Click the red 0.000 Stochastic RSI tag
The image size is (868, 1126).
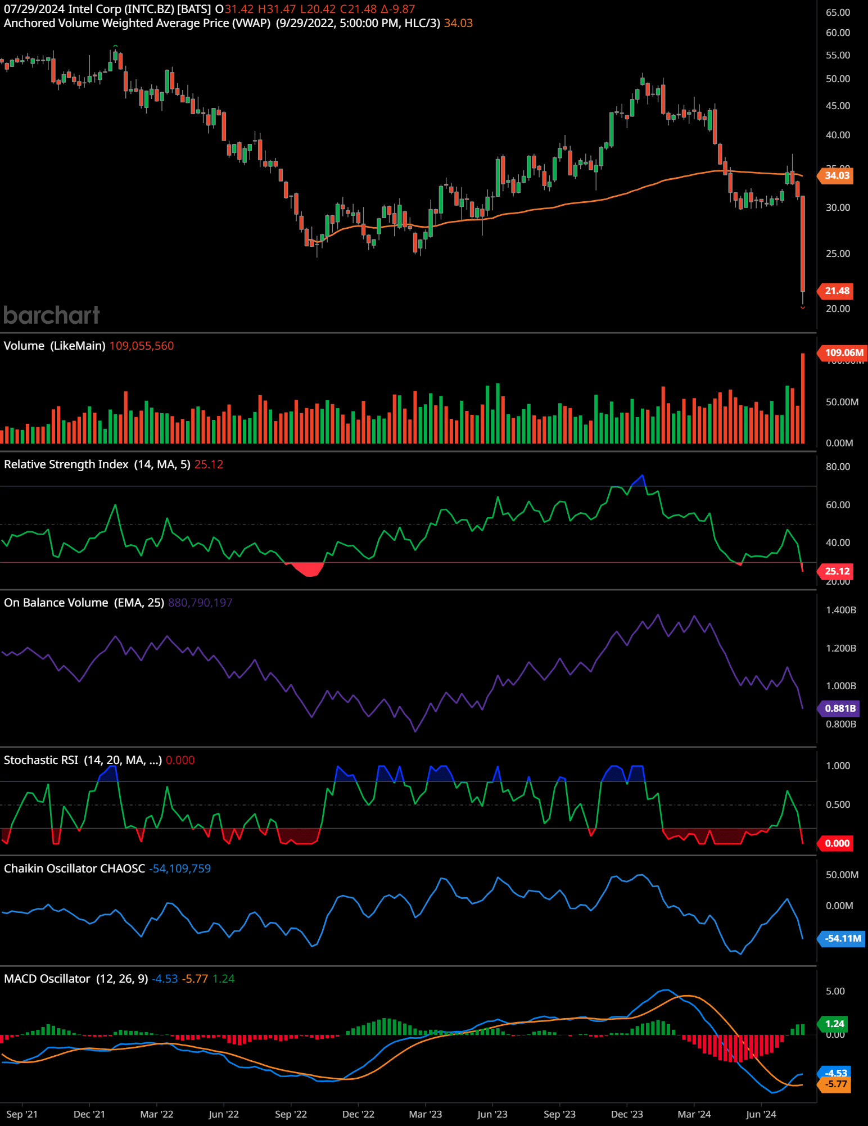(x=837, y=843)
